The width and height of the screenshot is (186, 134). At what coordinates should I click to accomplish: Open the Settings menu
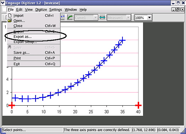click(55, 10)
